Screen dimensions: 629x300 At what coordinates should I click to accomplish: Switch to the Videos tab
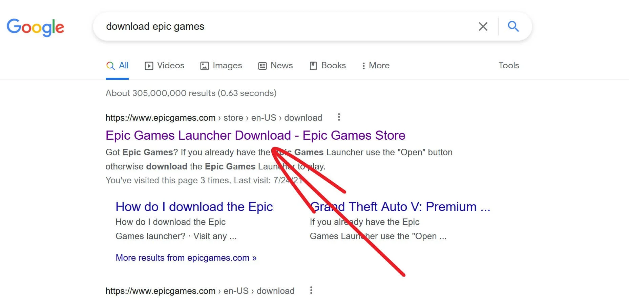click(164, 66)
